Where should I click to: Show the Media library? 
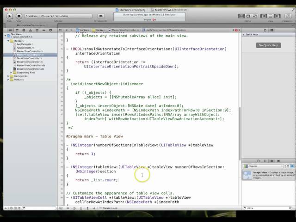point(278,161)
